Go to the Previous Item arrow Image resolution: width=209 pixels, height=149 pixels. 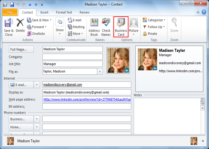point(30,5)
